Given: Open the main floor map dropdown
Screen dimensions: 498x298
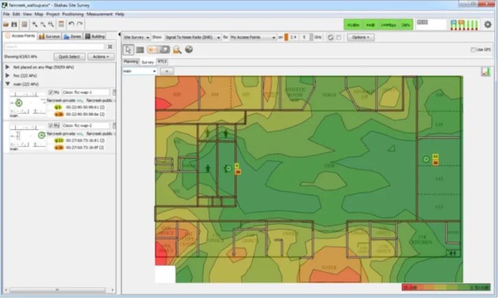Looking at the screenshot, I should (x=139, y=71).
